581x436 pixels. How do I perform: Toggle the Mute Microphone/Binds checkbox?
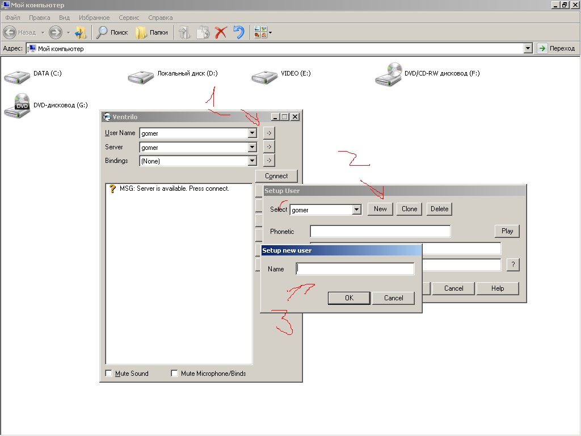click(x=174, y=374)
